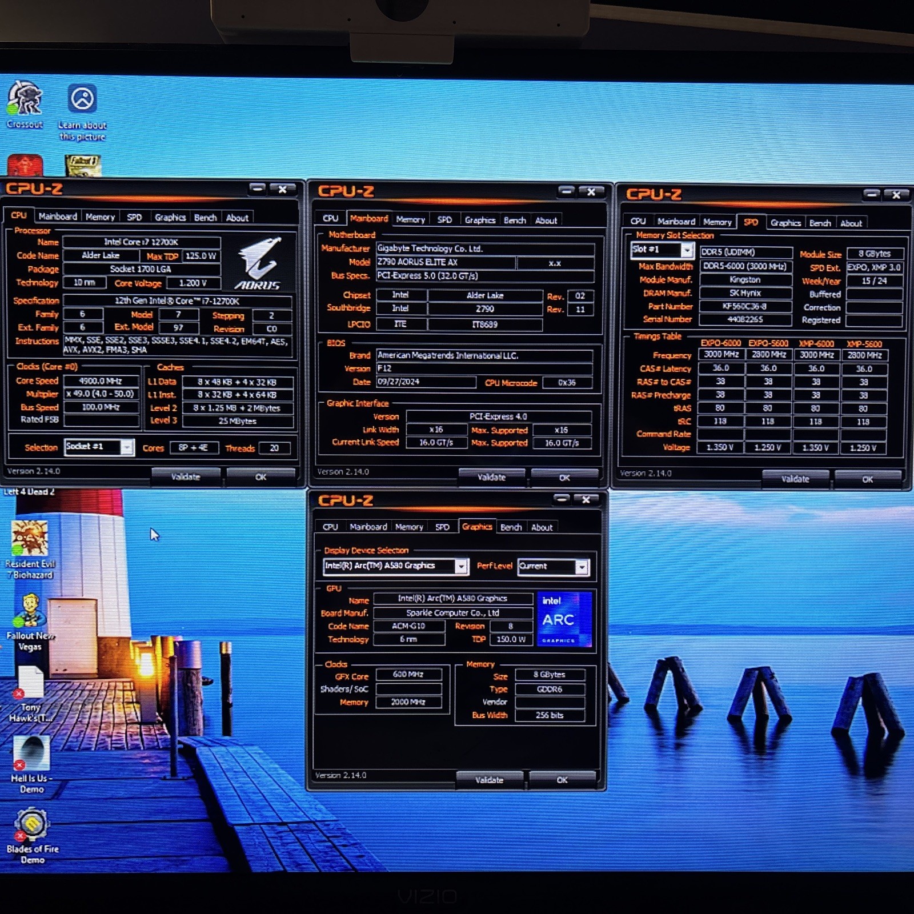
Task: Click AORUS logo in CPU window
Action: tap(259, 264)
